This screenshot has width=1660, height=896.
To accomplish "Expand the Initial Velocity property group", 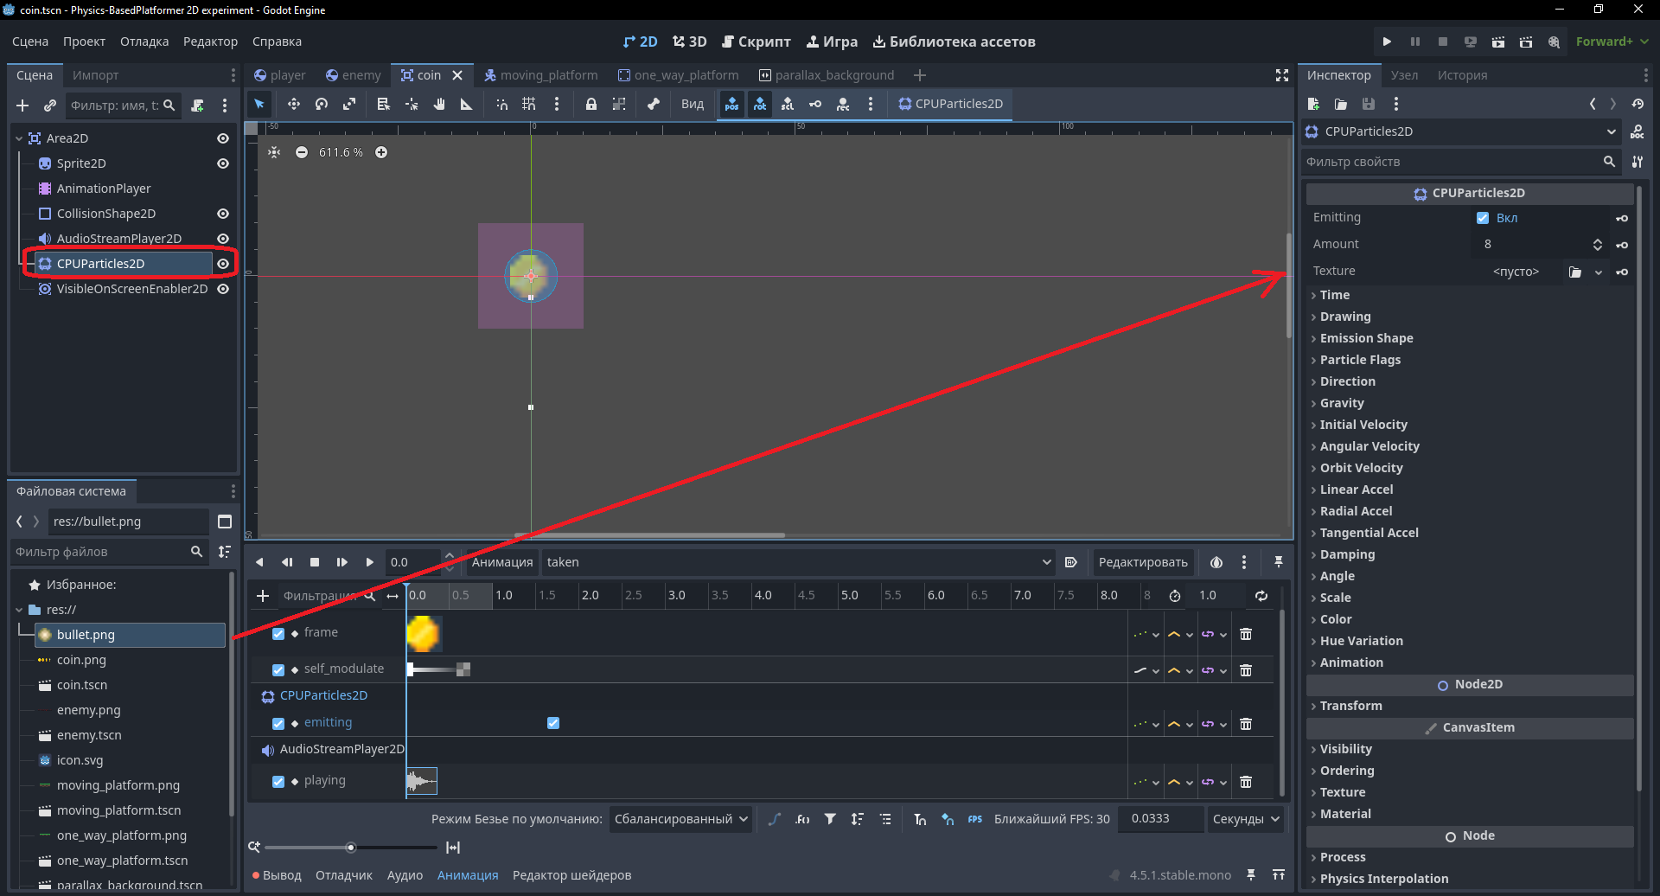I will point(1363,425).
